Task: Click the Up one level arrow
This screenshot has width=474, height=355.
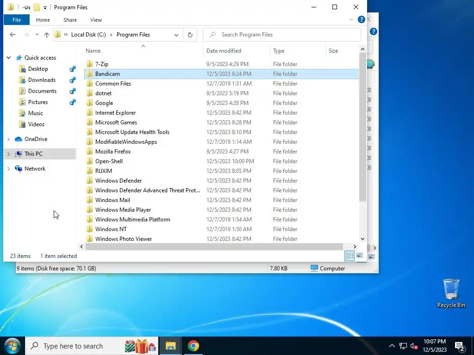Action: coord(47,35)
